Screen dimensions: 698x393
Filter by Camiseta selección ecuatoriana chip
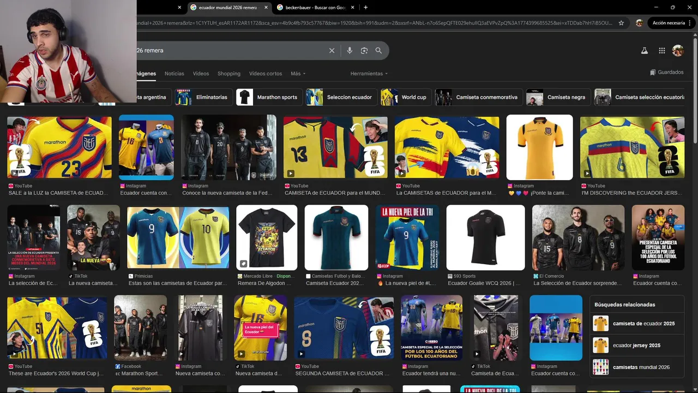640,97
